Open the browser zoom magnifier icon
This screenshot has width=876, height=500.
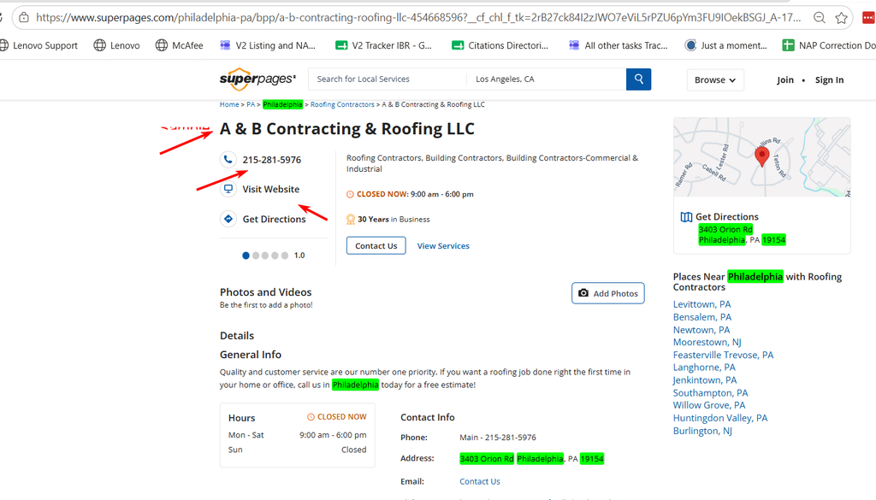(819, 18)
